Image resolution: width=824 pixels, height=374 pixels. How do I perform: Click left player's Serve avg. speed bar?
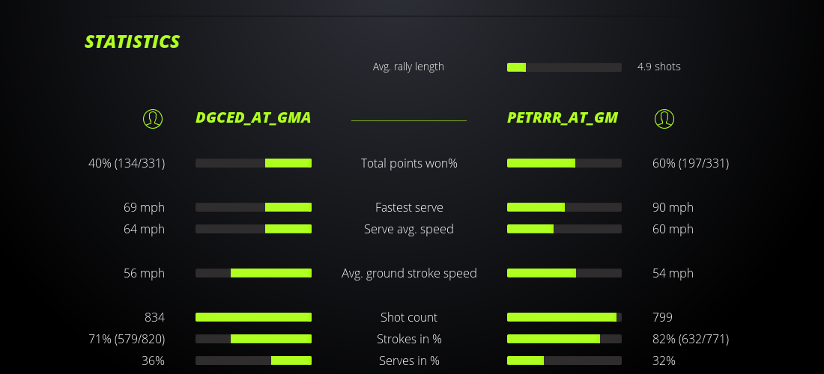(x=253, y=229)
